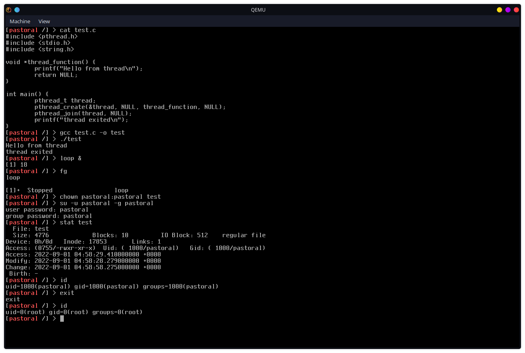Click the purple maximize circle button
Viewport: 525px width, 353px height.
[508, 10]
